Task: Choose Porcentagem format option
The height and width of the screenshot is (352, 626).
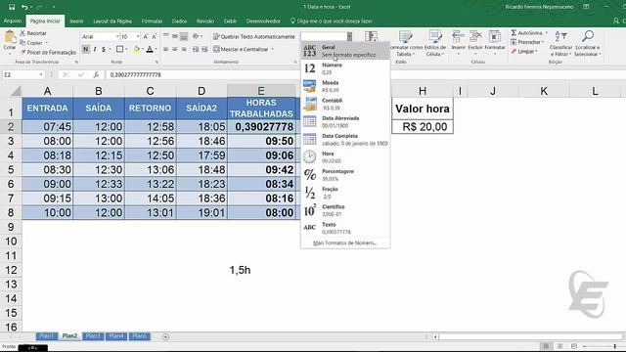Action: pos(345,175)
